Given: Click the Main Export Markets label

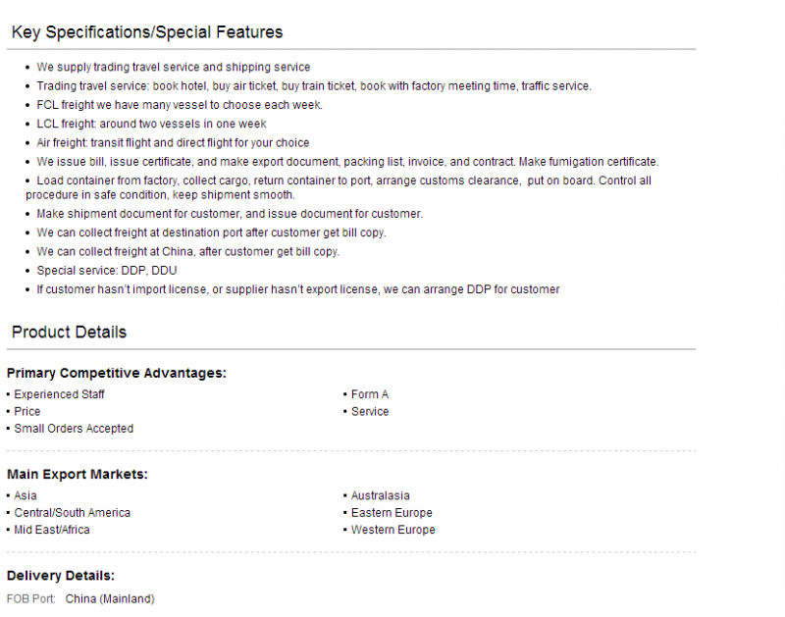Looking at the screenshot, I should coord(78,475).
